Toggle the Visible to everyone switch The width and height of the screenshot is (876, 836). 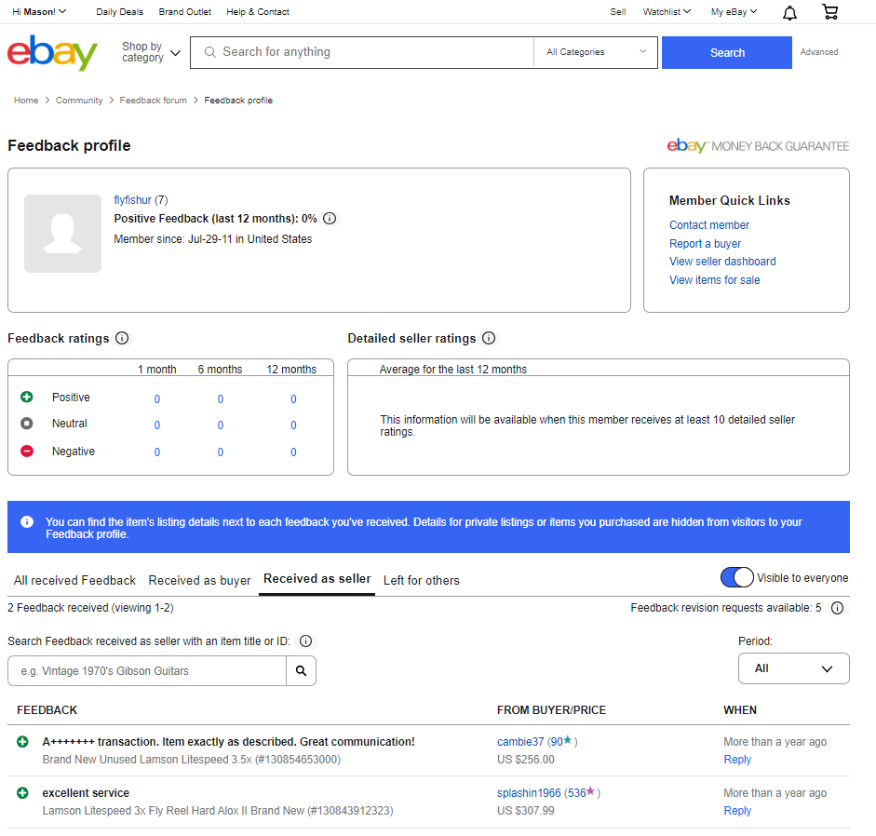tap(737, 578)
